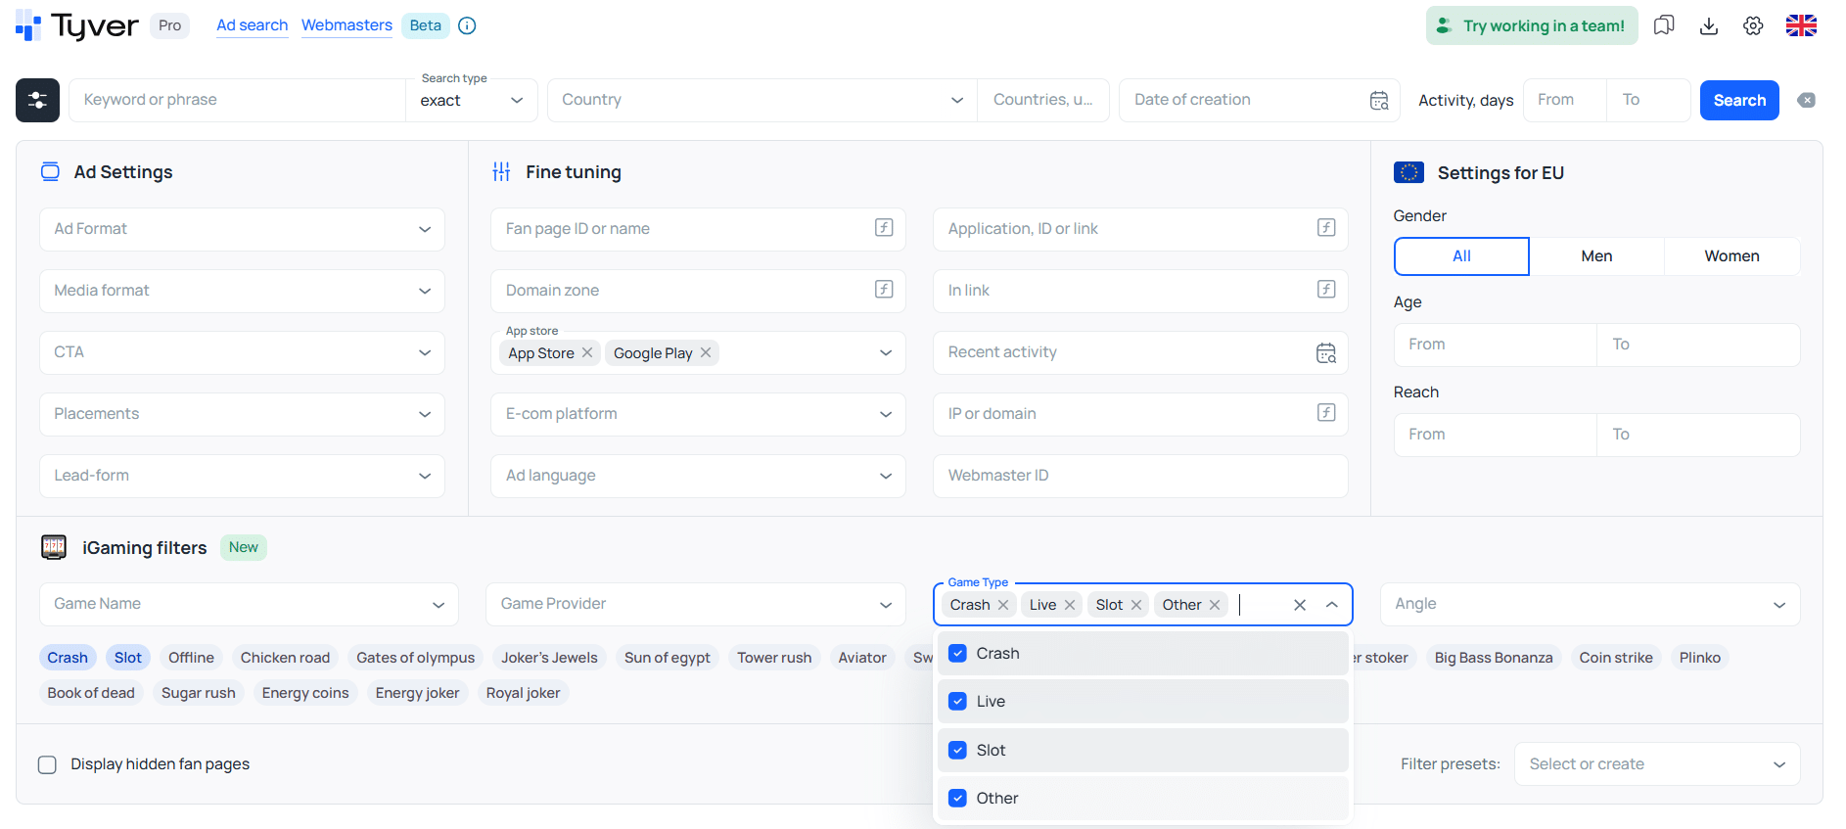Viewport: 1846px width, 829px height.
Task: Remove the Google Play chip
Action: (706, 352)
